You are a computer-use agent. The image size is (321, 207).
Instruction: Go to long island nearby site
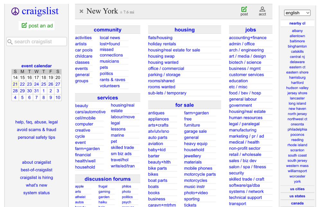click(x=297, y=103)
